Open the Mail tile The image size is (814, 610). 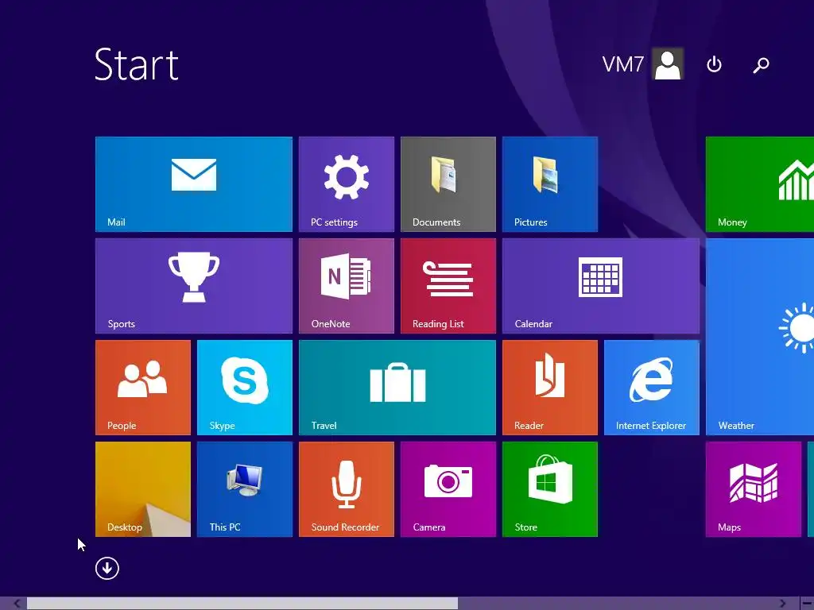pos(194,184)
